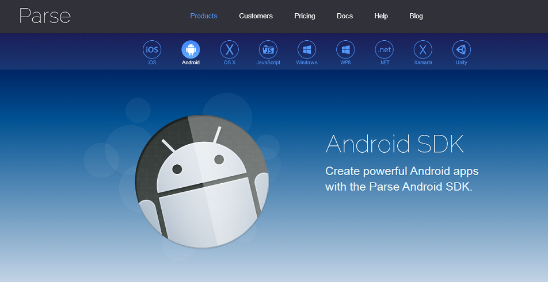Select the Android robot icon
The image size is (548, 282).
[x=191, y=49]
